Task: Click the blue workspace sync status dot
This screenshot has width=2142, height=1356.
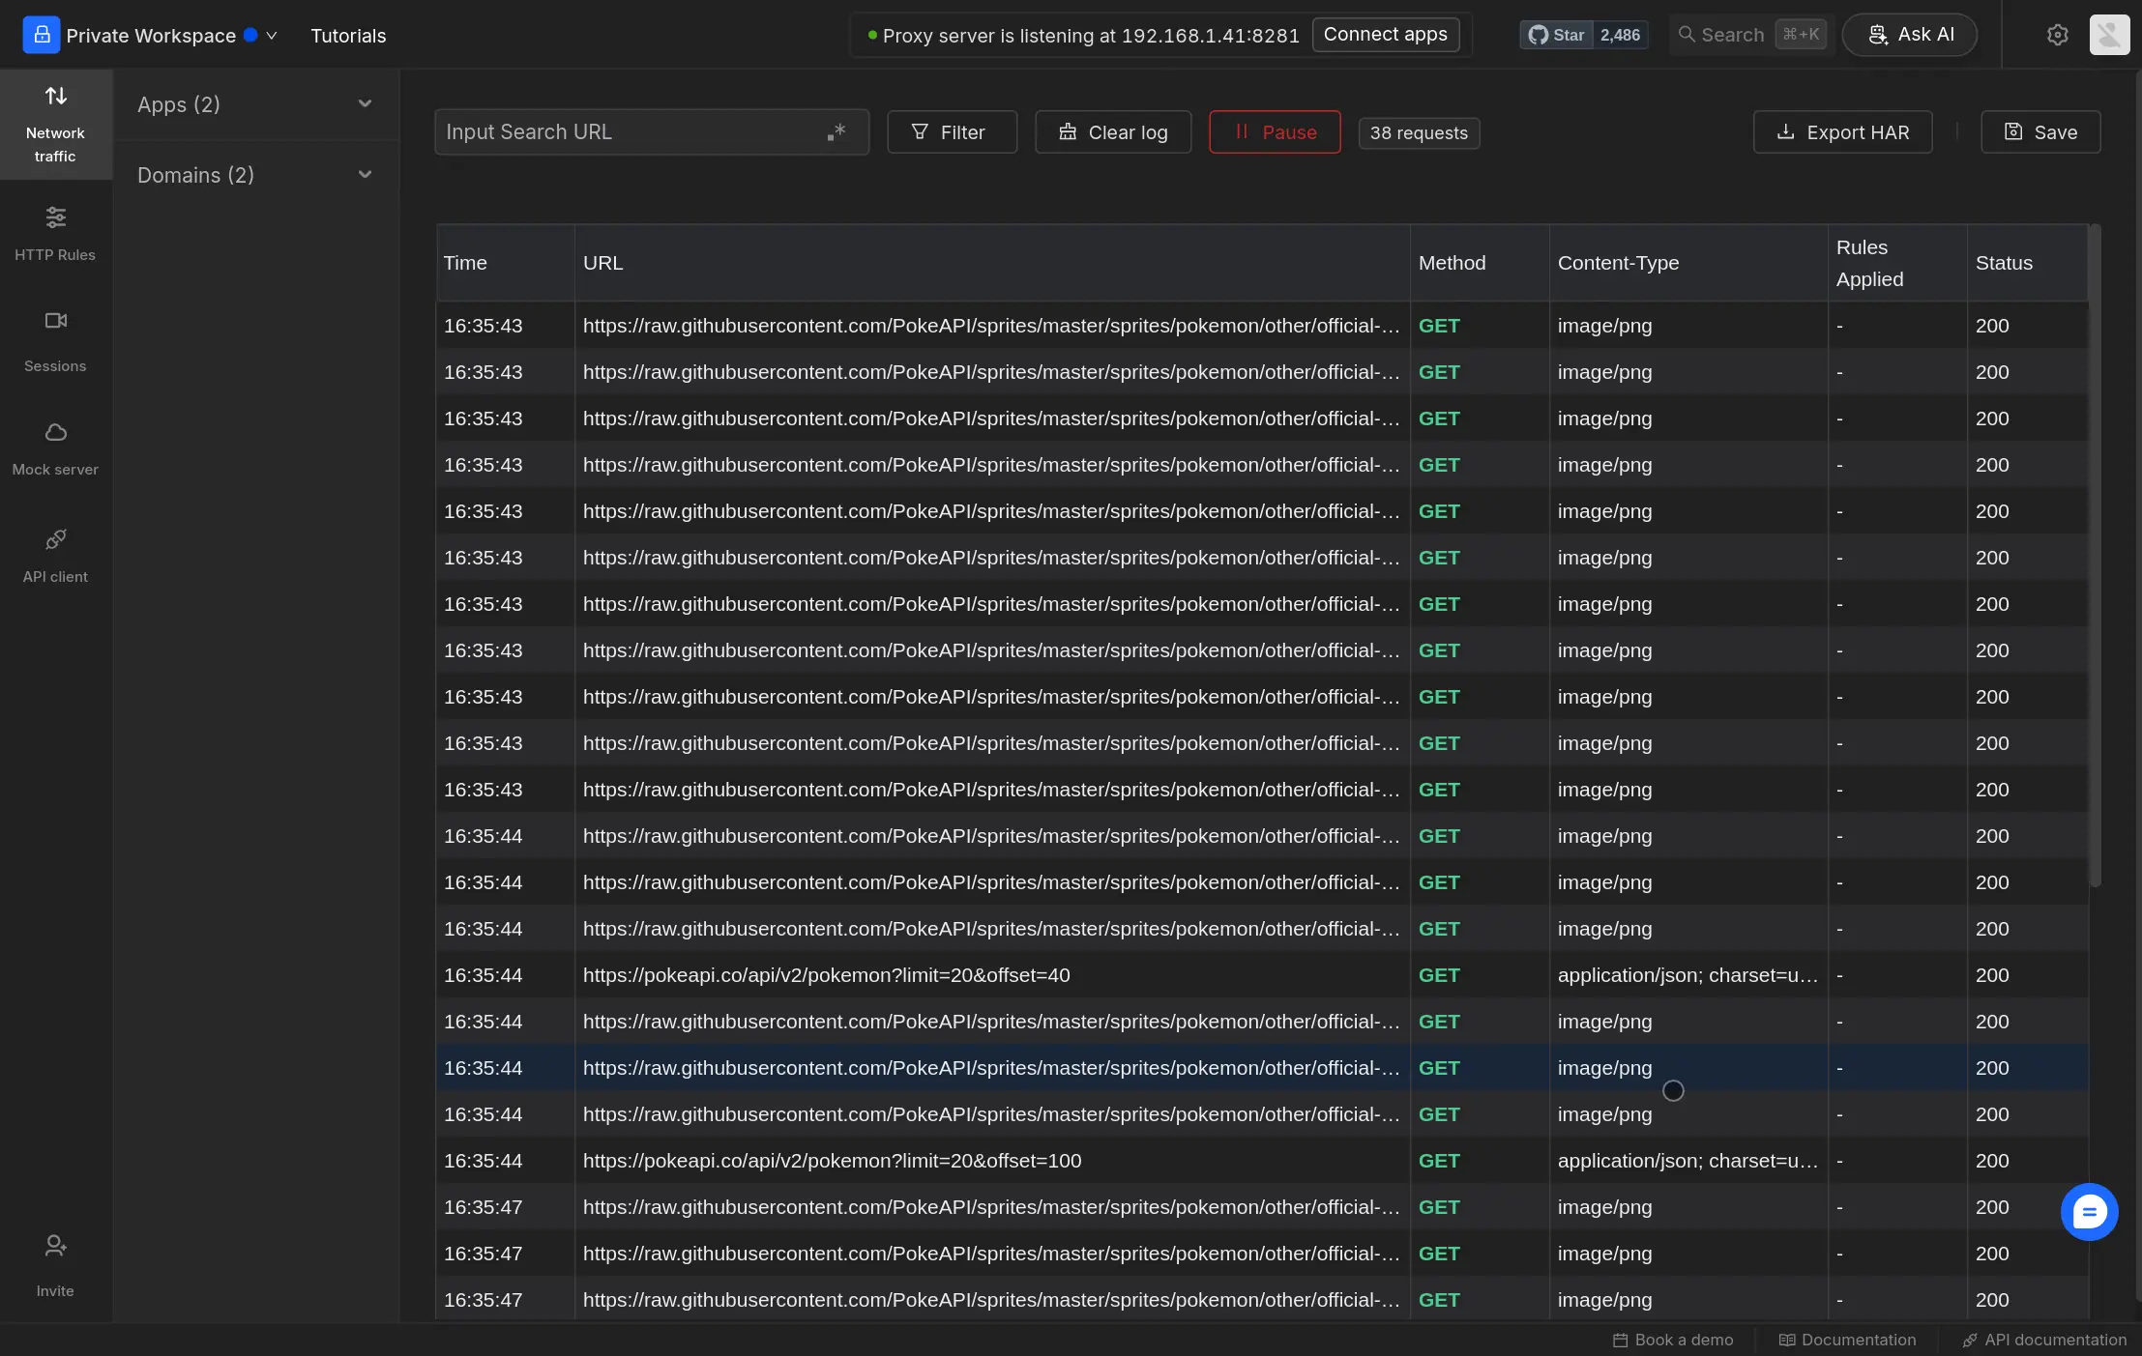Action: 250,35
